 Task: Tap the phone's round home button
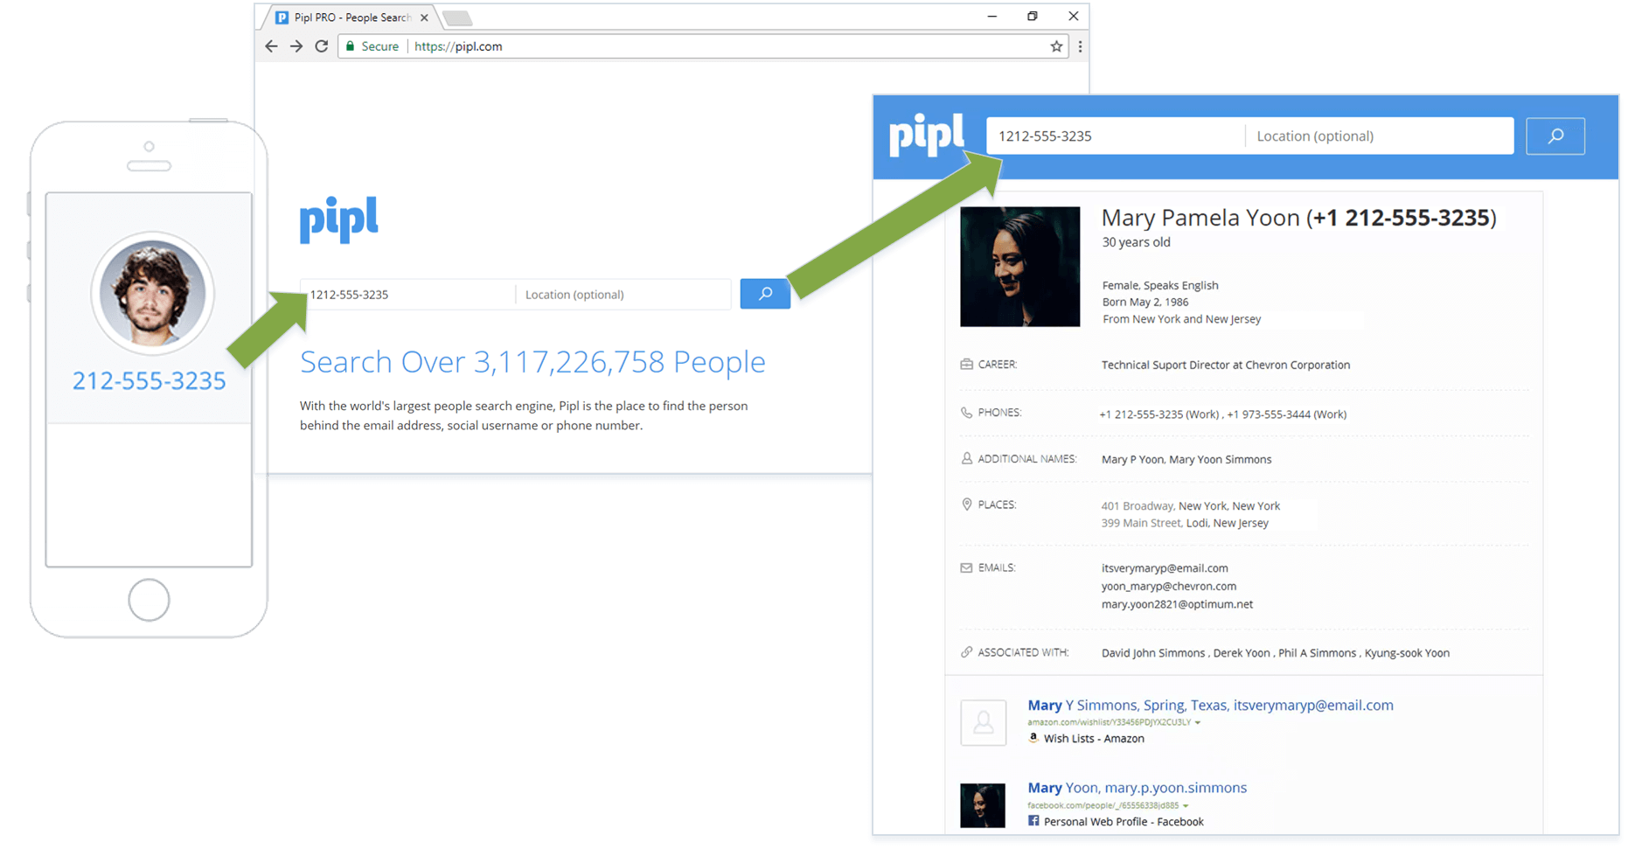tap(149, 600)
